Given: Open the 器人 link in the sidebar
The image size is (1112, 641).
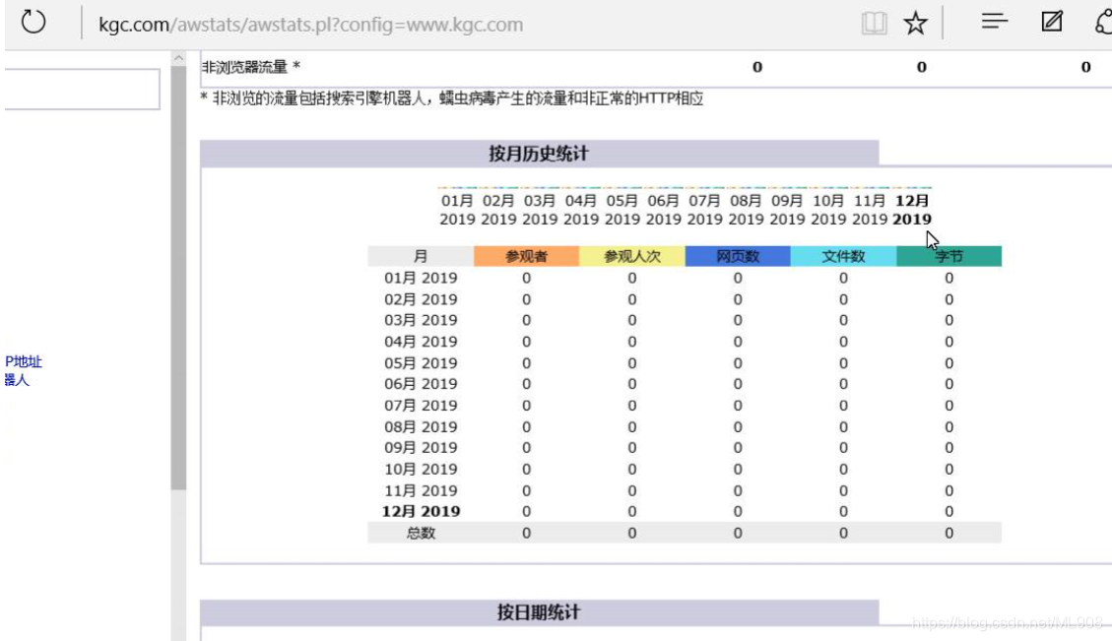Looking at the screenshot, I should (x=17, y=380).
